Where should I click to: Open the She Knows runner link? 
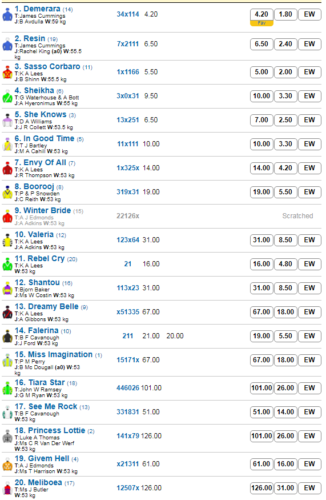point(41,114)
